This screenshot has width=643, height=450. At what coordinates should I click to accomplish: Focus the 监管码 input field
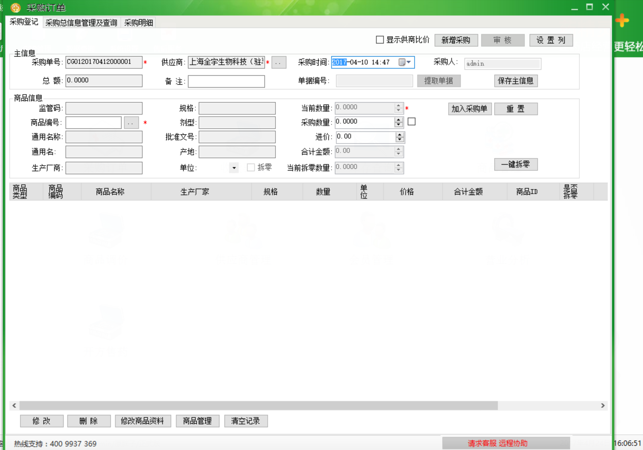point(104,108)
